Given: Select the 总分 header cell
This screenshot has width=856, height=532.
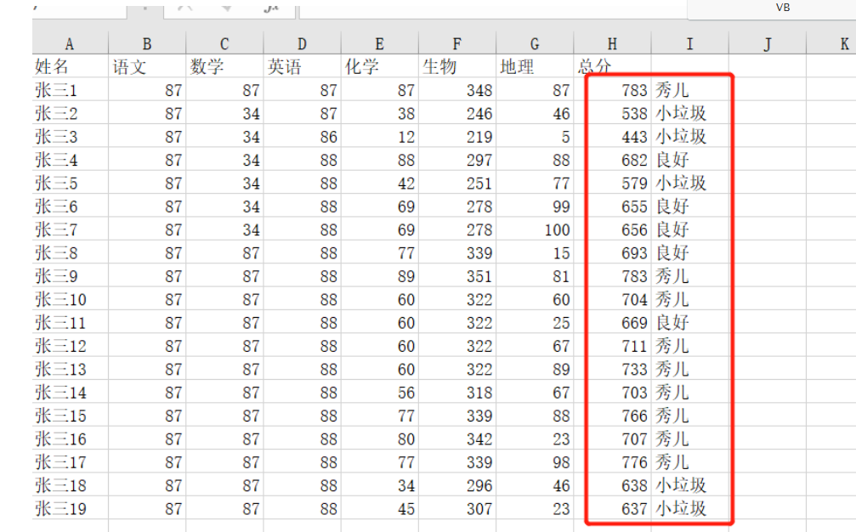Looking at the screenshot, I should (612, 66).
